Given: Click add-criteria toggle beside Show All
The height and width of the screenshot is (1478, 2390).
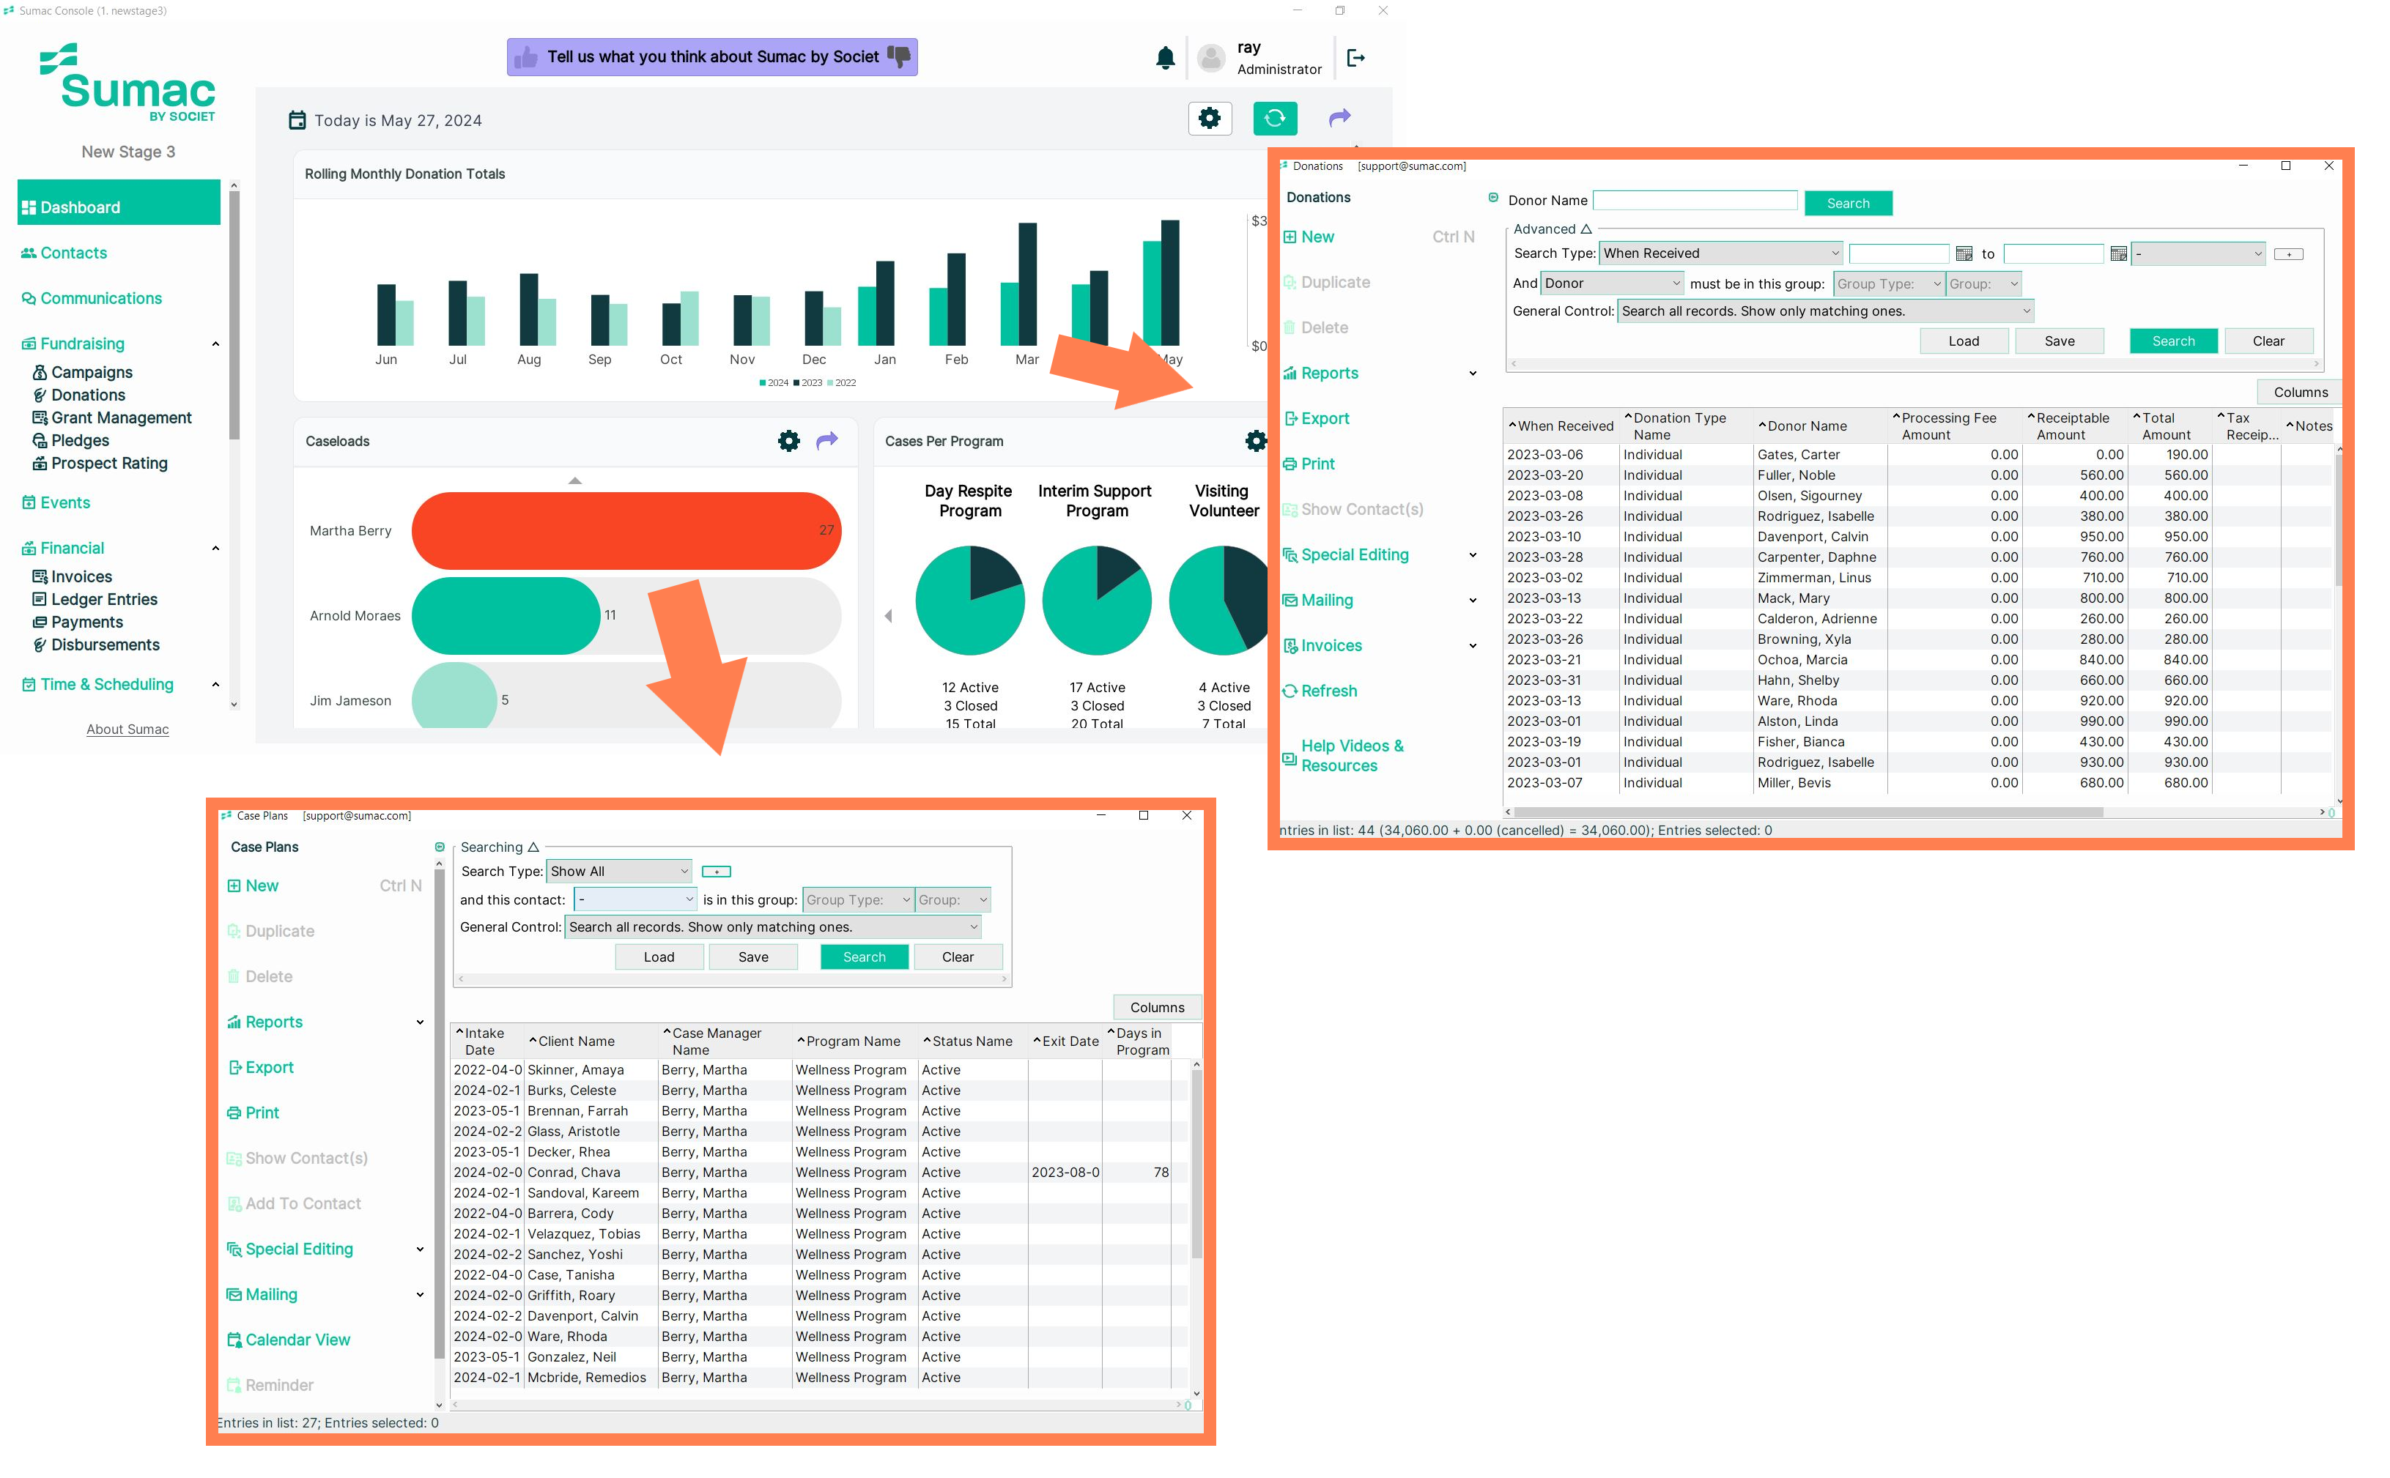Looking at the screenshot, I should [716, 872].
